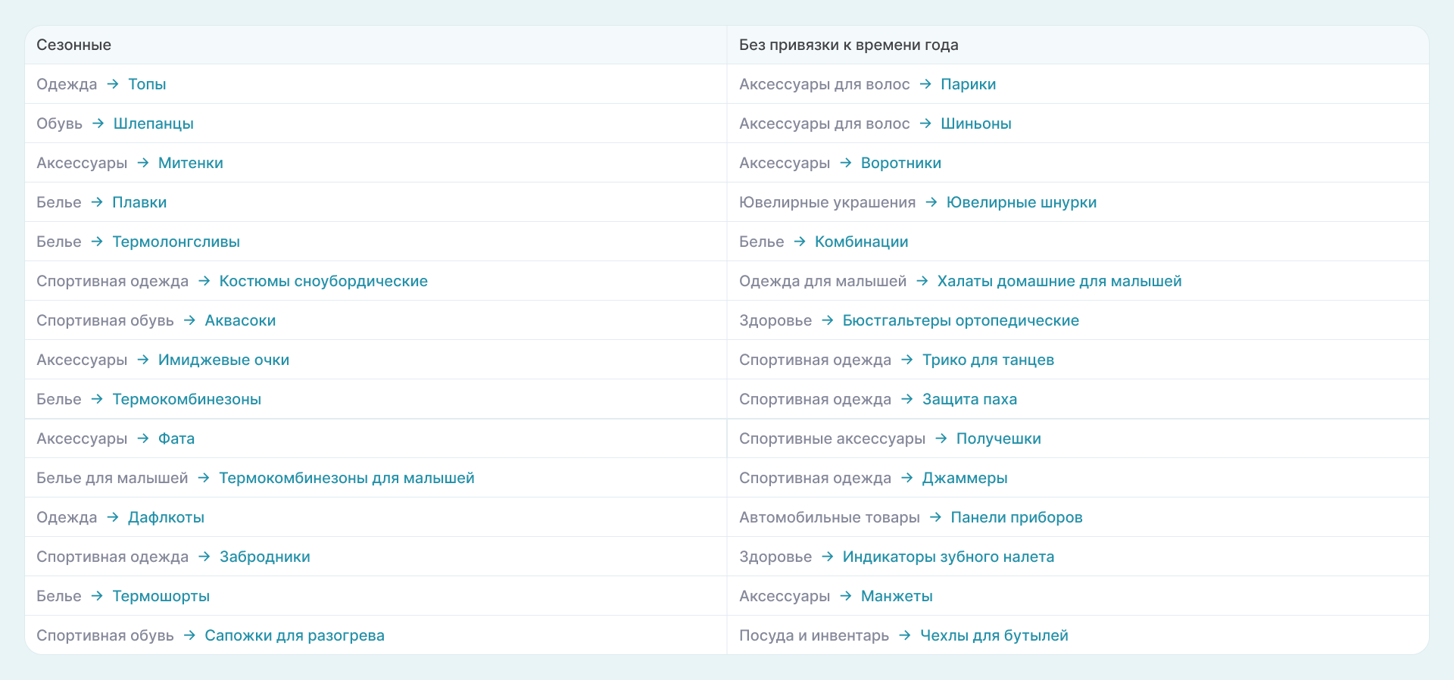This screenshot has height=680, width=1454.
Task: Open Костюмы сноубордические link
Action: click(x=323, y=281)
